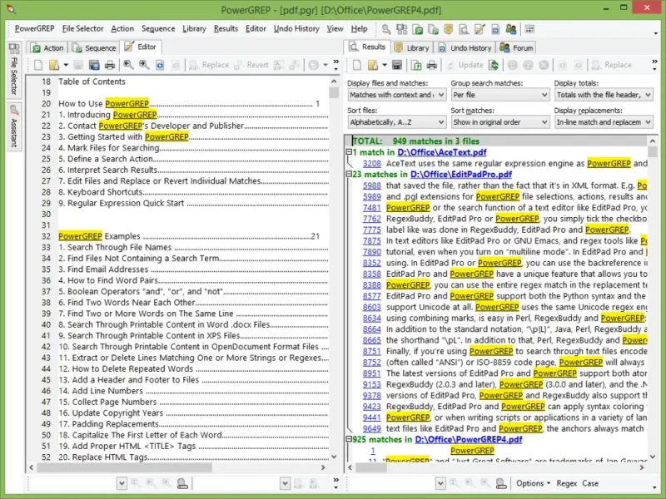The height and width of the screenshot is (499, 666).
Task: Collapse the EditPadPro.pdf matches group
Action: coord(349,175)
